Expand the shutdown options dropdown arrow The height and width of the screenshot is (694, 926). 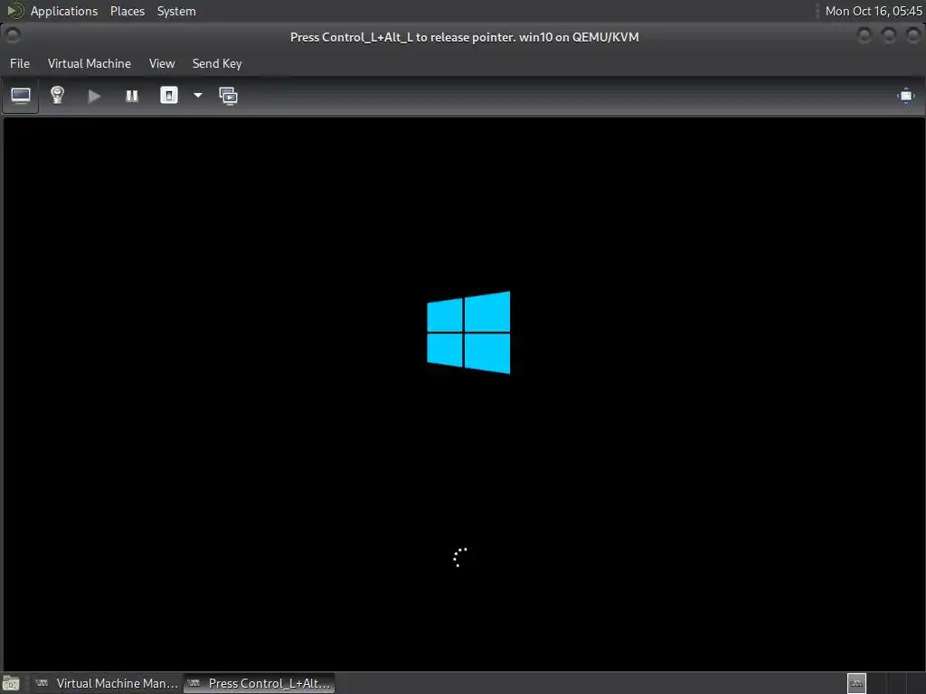tap(198, 96)
